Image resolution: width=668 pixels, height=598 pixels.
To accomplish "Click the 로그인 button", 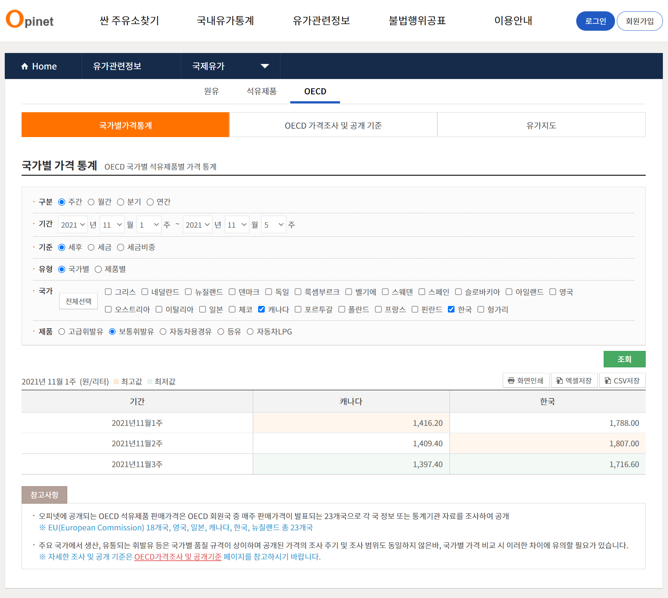I will (595, 21).
